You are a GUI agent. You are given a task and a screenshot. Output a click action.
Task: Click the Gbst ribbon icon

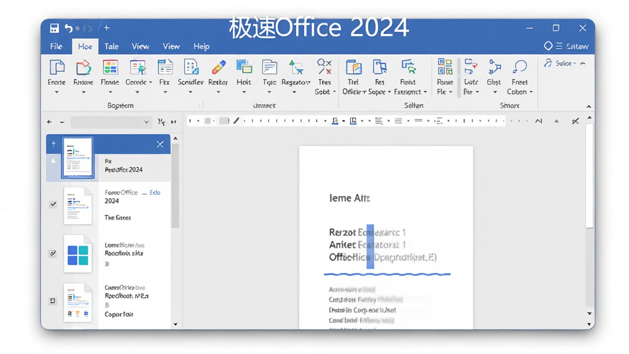coord(494,67)
